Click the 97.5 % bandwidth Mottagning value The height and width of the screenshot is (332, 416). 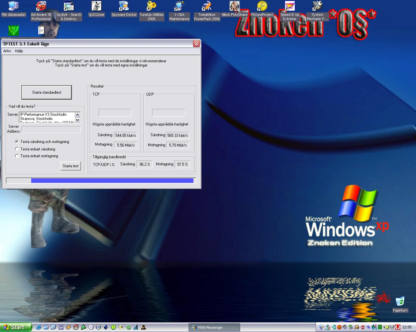pyautogui.click(x=182, y=164)
